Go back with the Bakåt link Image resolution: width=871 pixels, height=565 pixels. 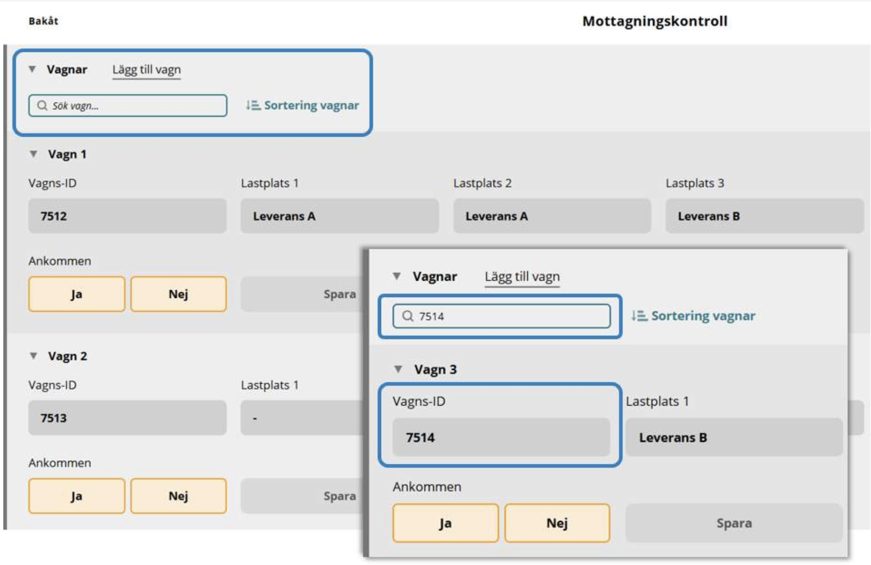pos(43,21)
